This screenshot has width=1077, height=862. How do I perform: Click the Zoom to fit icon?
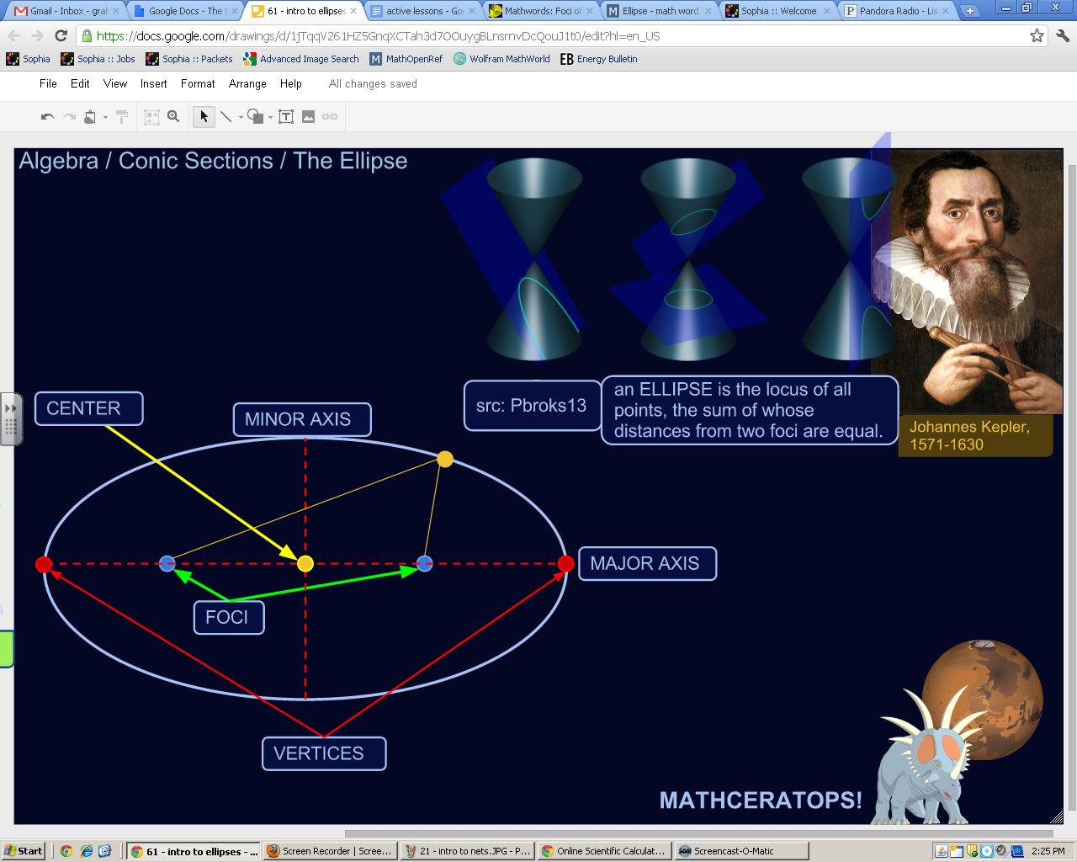tap(151, 117)
